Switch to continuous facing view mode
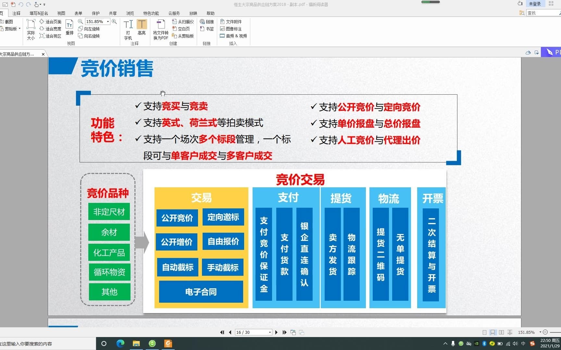Image resolution: width=561 pixels, height=350 pixels. point(510,332)
